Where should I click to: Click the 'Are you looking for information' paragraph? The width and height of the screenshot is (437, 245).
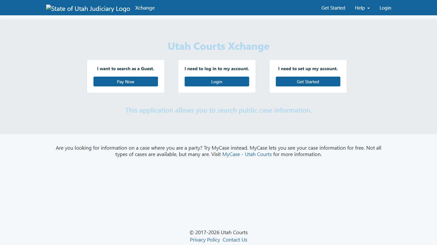click(x=128, y=148)
